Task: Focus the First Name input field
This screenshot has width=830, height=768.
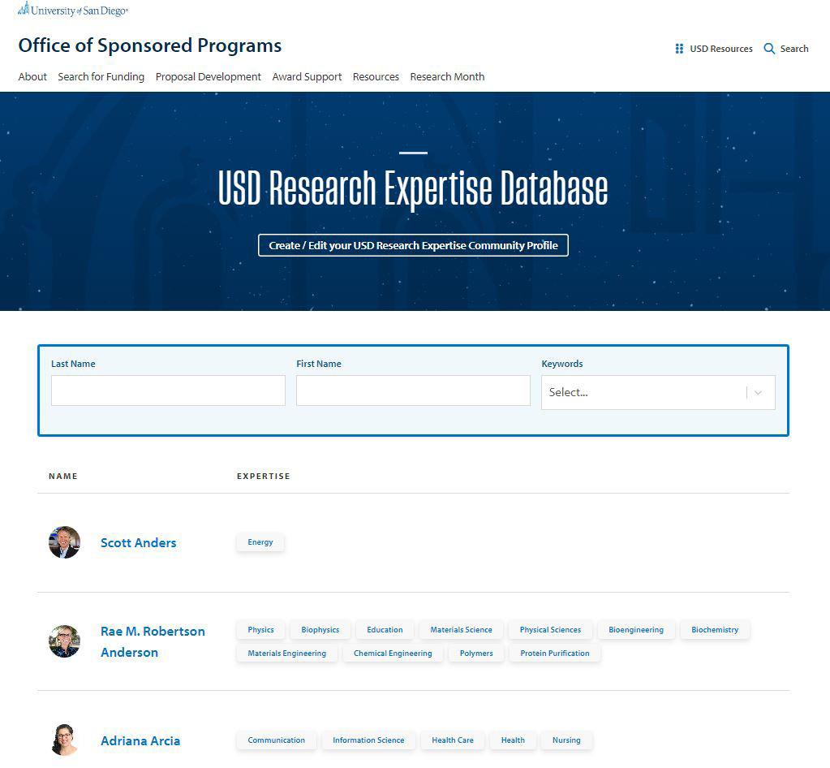Action: click(414, 390)
